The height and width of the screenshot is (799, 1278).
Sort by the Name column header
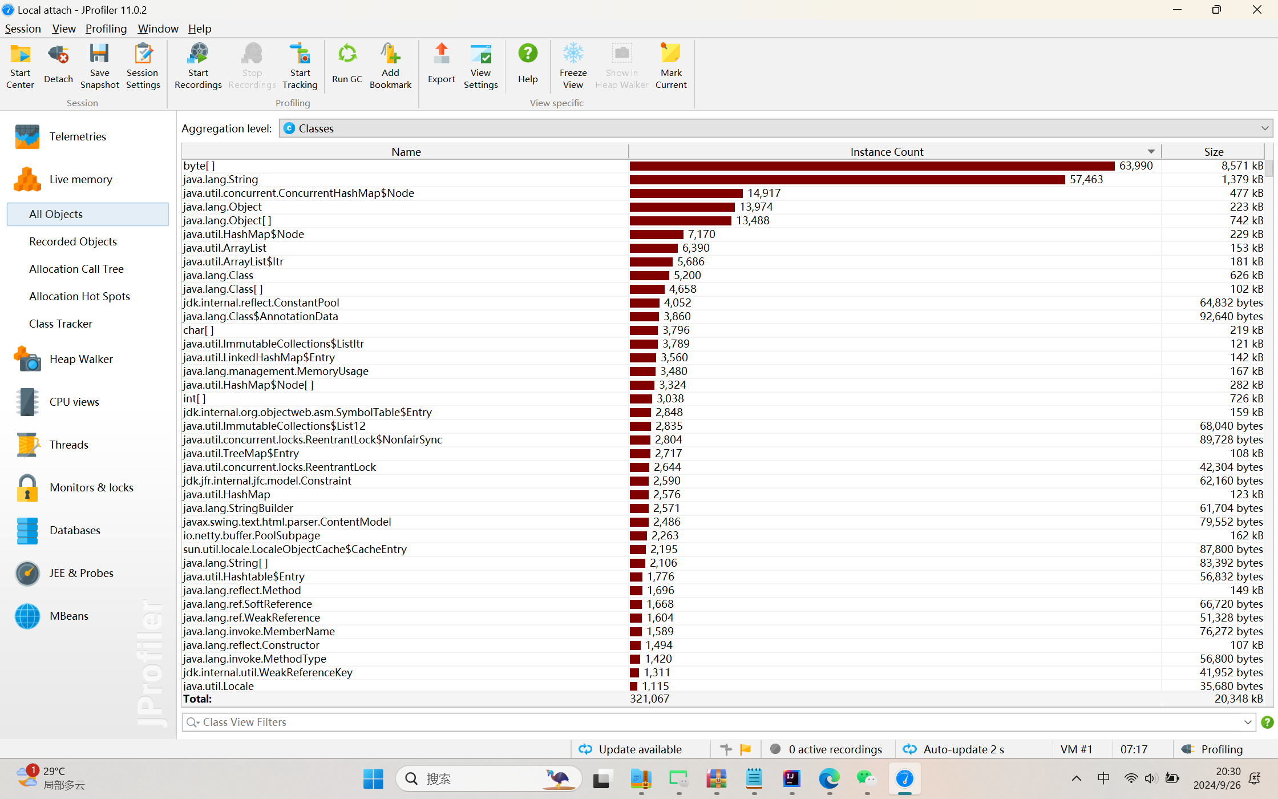pyautogui.click(x=406, y=152)
